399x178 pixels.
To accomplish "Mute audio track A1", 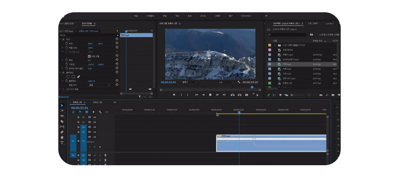I will point(95,155).
